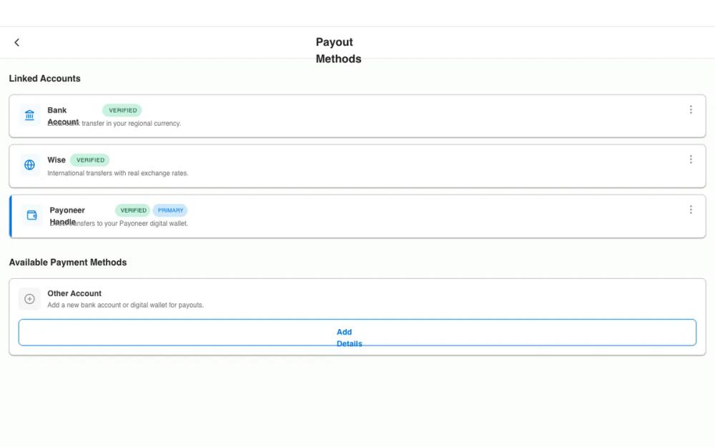Click the PRIMARY badge on Payoneer Handle
This screenshot has width=715, height=447.
pos(170,210)
